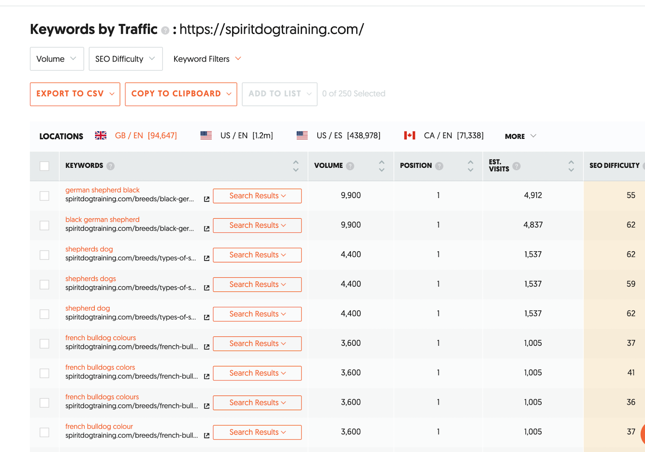Viewport: 645px width, 452px height.
Task: Open the german shepherd black keyword link
Action: 102,190
